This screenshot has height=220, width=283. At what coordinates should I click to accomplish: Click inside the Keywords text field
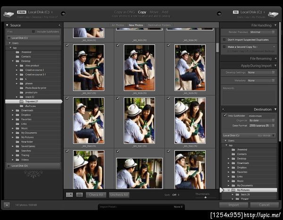coord(249,97)
